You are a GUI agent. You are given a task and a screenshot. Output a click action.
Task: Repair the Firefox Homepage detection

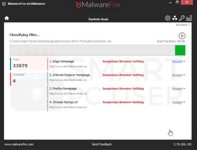pyautogui.click(x=177, y=88)
